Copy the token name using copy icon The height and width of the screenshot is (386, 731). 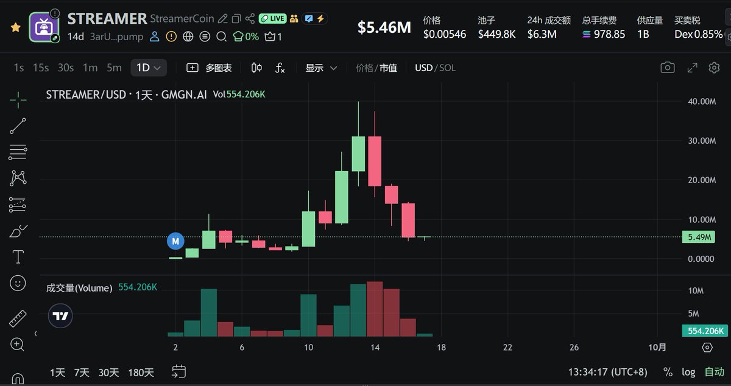coord(236,19)
